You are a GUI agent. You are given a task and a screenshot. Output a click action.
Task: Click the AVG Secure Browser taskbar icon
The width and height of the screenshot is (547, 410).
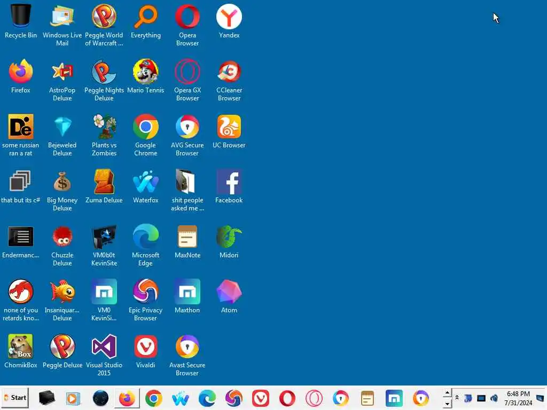coord(340,398)
